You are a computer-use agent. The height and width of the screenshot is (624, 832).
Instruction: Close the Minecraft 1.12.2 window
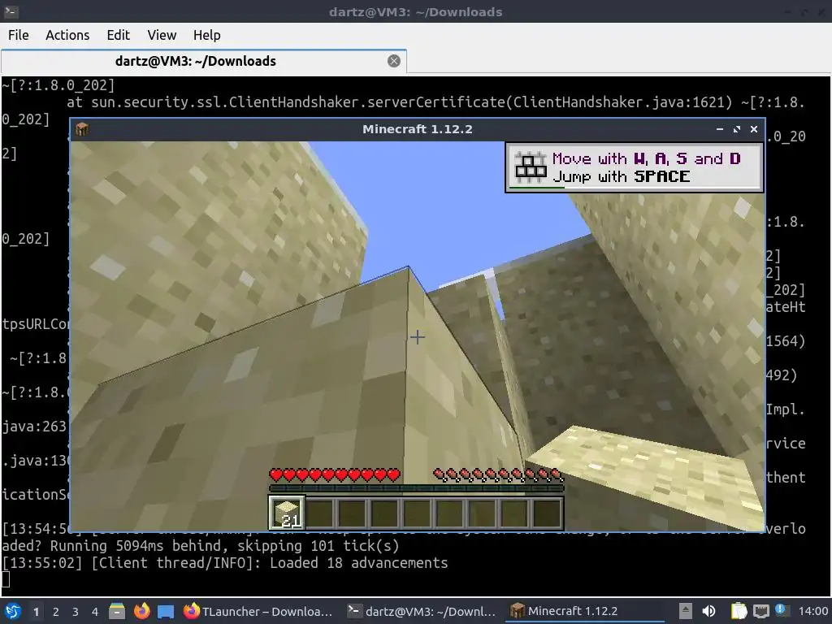tap(753, 129)
